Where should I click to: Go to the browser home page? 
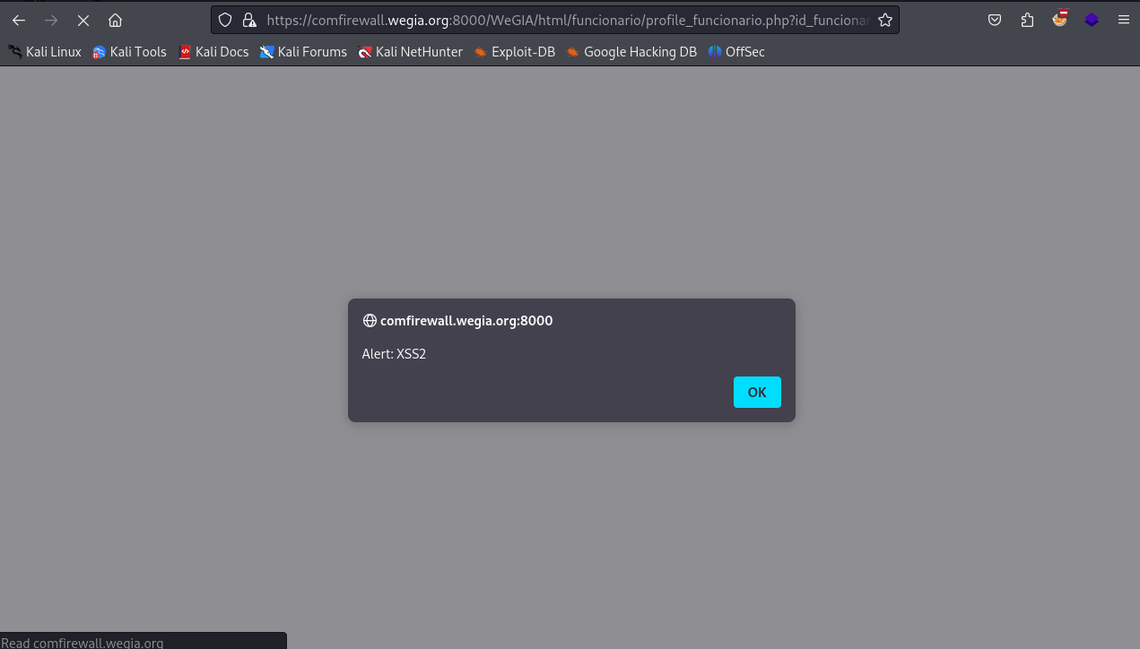click(x=115, y=20)
